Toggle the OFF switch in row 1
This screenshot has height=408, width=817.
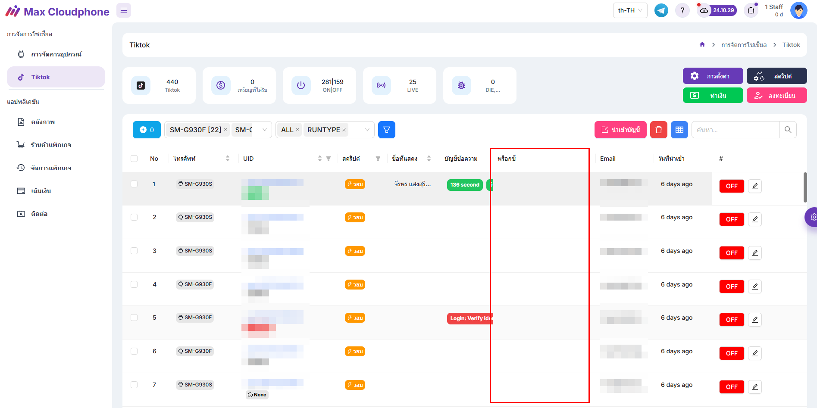732,186
